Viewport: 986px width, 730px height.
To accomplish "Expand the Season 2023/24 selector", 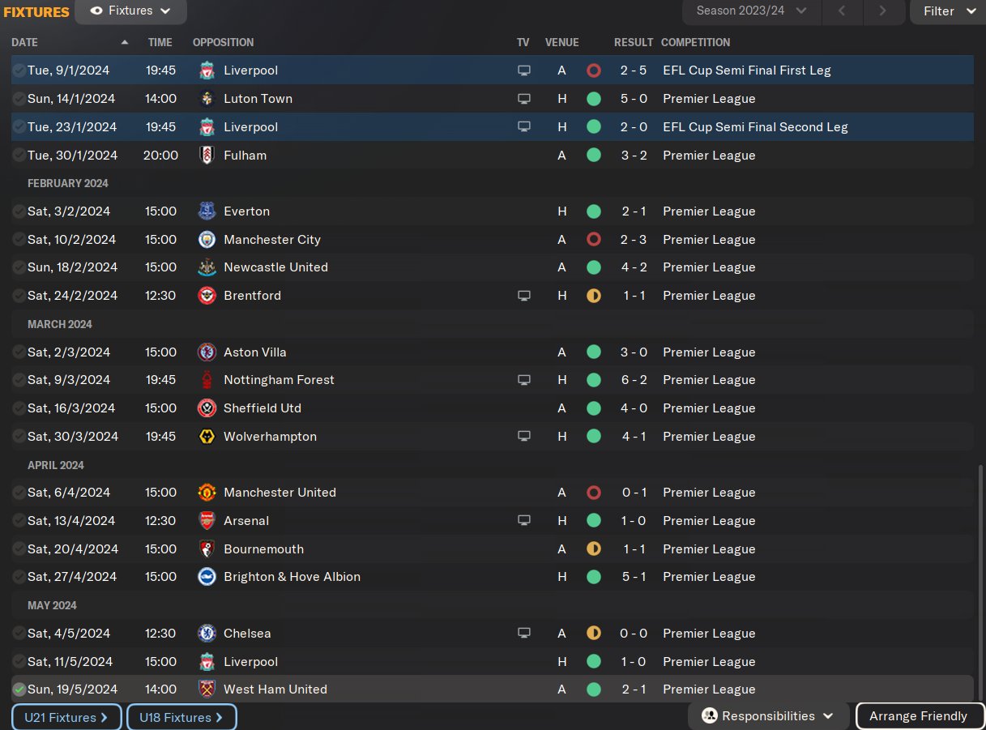I will tap(751, 11).
